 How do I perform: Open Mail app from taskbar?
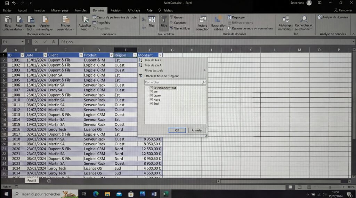[119, 194]
